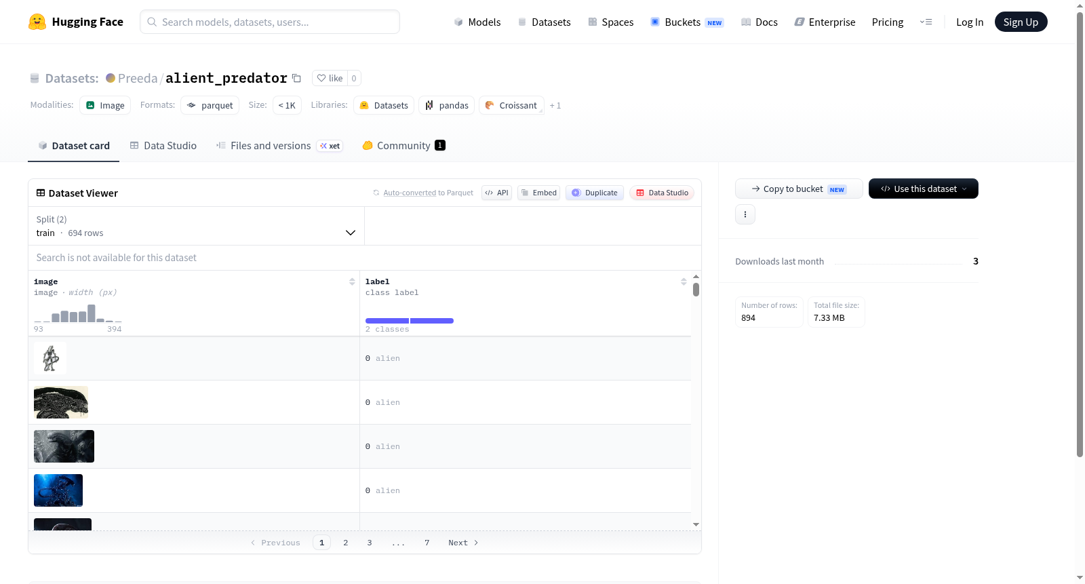Sort by the image column arrows
The width and height of the screenshot is (1085, 584).
[x=352, y=281]
